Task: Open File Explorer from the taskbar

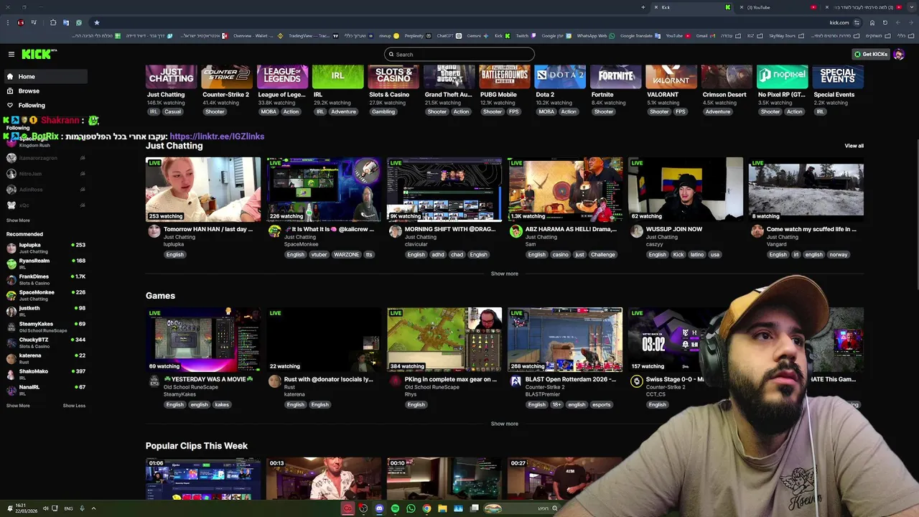Action: pos(442,508)
